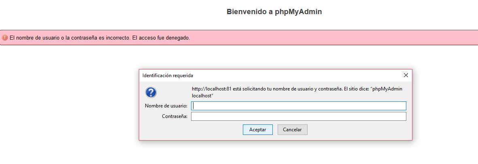Viewport: 478px width, 164px height.
Task: Close the Identificación requerida dialog
Action: tap(406, 75)
